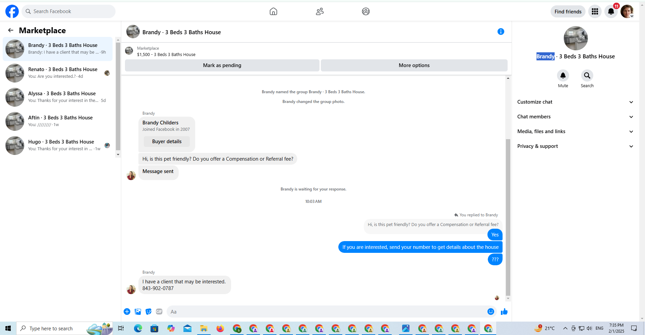This screenshot has width=645, height=335.
Task: Choose a GIF from the composer
Action: click(x=159, y=312)
